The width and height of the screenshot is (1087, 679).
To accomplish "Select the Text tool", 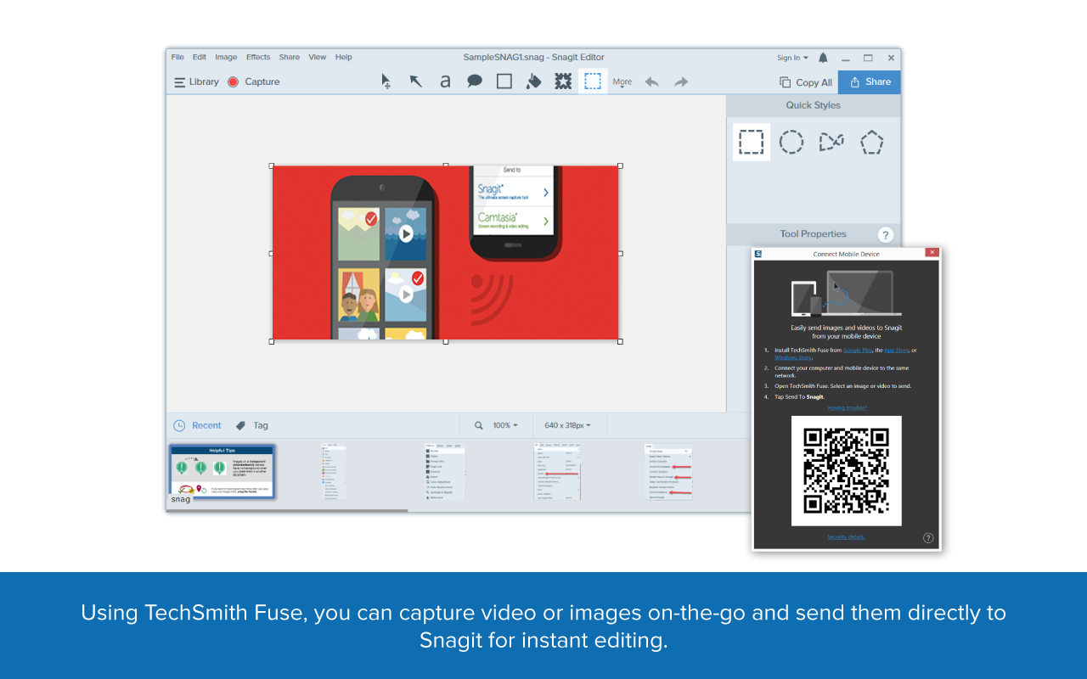I will pyautogui.click(x=445, y=81).
